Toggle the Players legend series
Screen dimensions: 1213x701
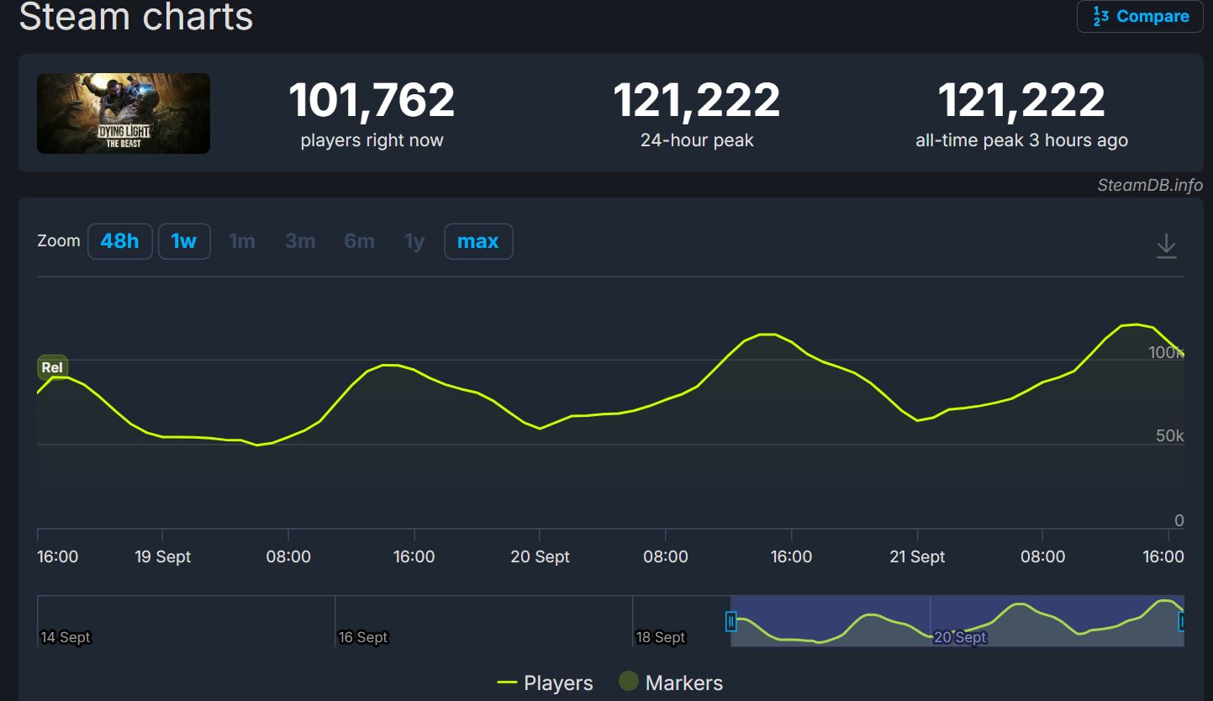(x=545, y=683)
